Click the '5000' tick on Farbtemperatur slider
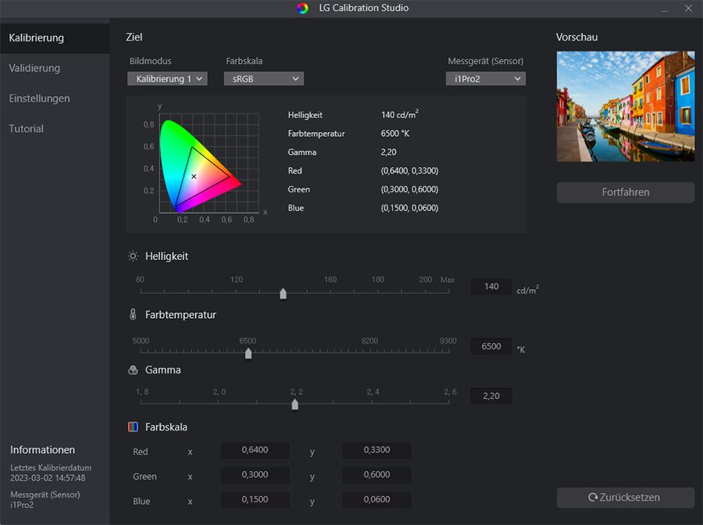The height and width of the screenshot is (525, 703). 141,341
